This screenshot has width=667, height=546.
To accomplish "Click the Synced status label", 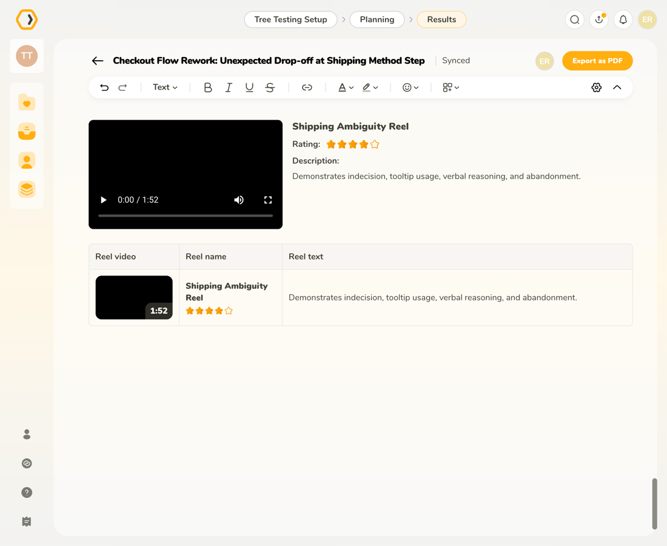I will coord(456,61).
